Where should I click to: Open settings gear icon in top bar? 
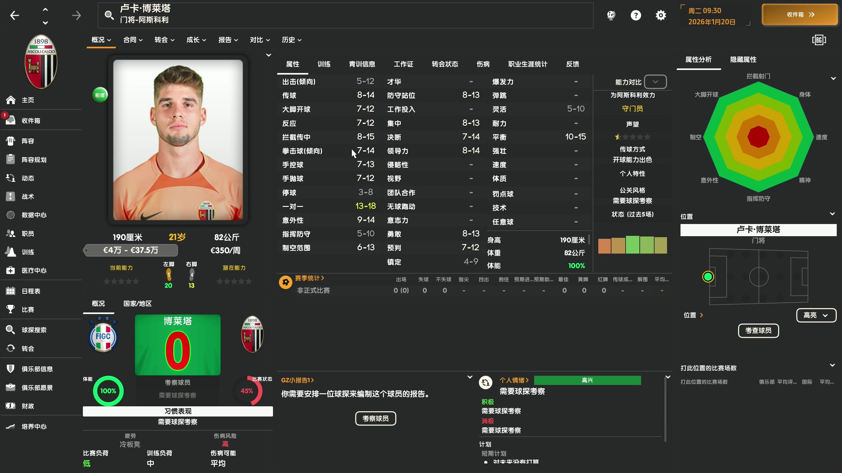(661, 15)
